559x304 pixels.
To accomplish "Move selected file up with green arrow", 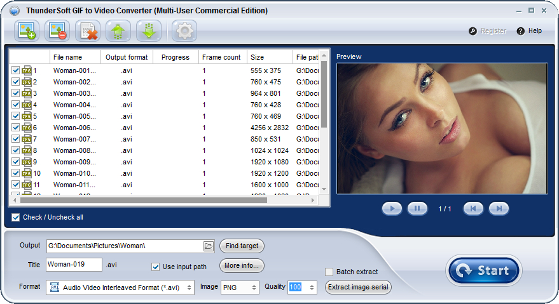I will [118, 30].
